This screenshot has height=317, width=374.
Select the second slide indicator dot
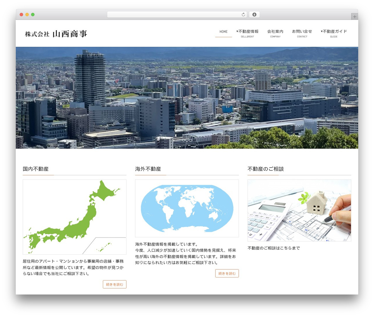(x=187, y=140)
